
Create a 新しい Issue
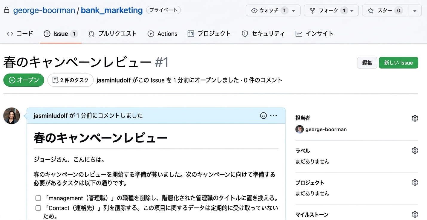[x=398, y=63]
